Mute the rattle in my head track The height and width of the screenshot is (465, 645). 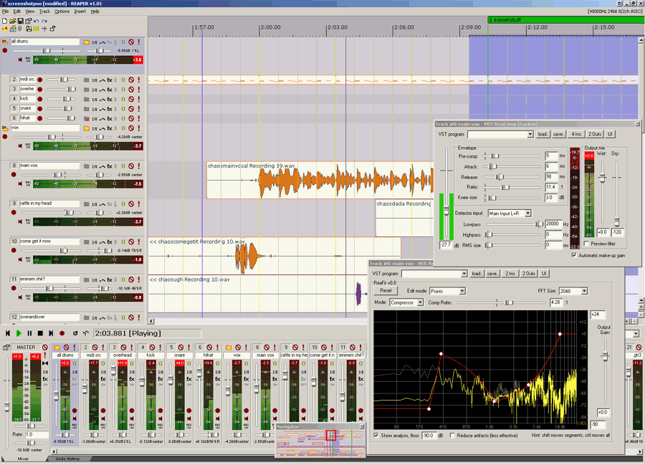click(x=131, y=204)
